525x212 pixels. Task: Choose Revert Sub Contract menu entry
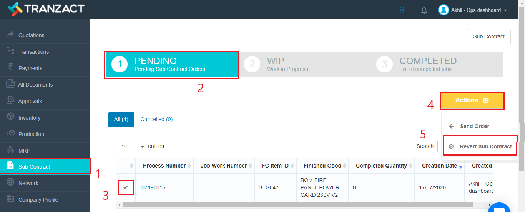(x=480, y=146)
